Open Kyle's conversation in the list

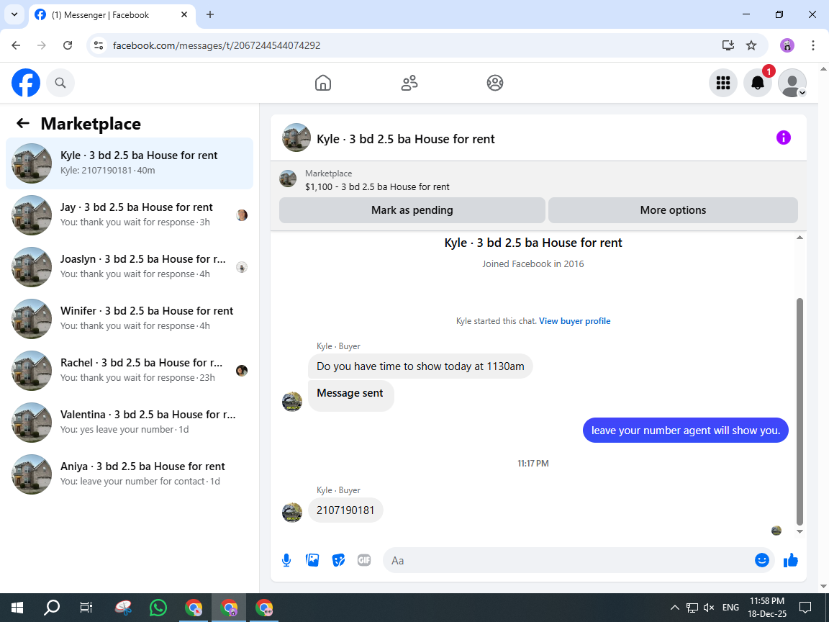[130, 163]
